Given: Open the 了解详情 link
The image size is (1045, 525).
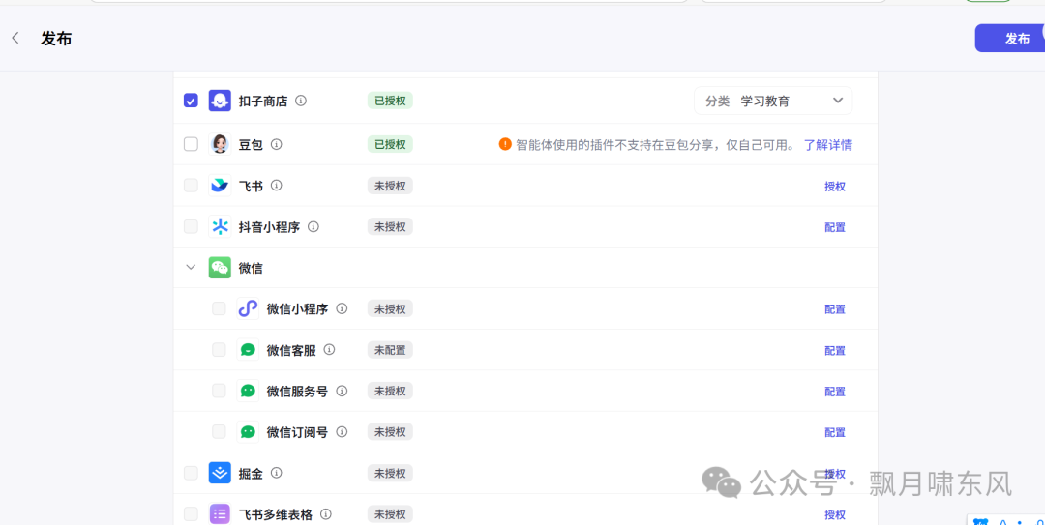Looking at the screenshot, I should pyautogui.click(x=827, y=145).
